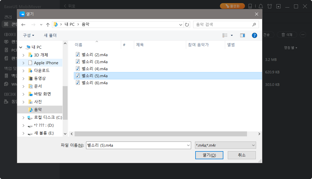This screenshot has width=312, height=179.
Task: Click the back navigation arrow in dialog
Action: pos(23,24)
